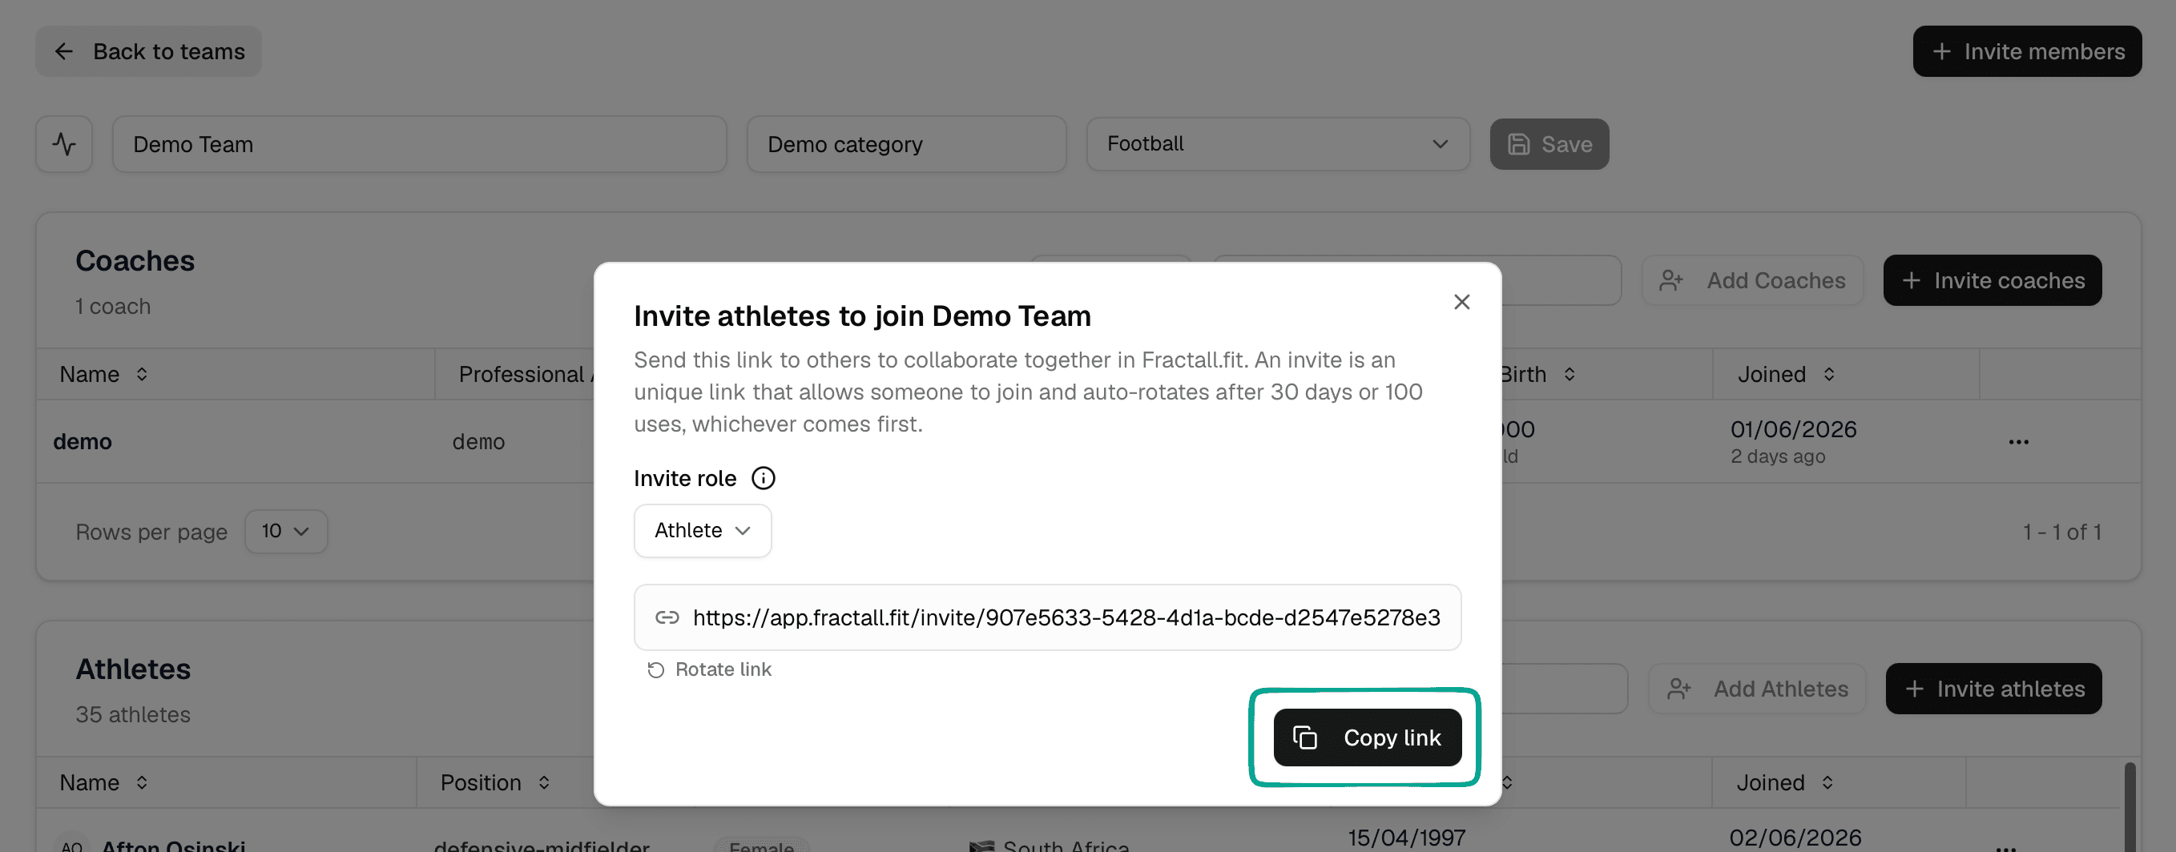This screenshot has width=2176, height=852.
Task: Click the '1 - 1 of 1' pagination text
Action: tap(2061, 532)
